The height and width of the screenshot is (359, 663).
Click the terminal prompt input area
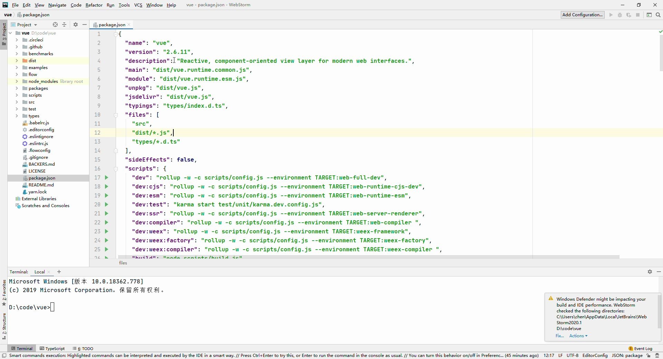click(52, 307)
